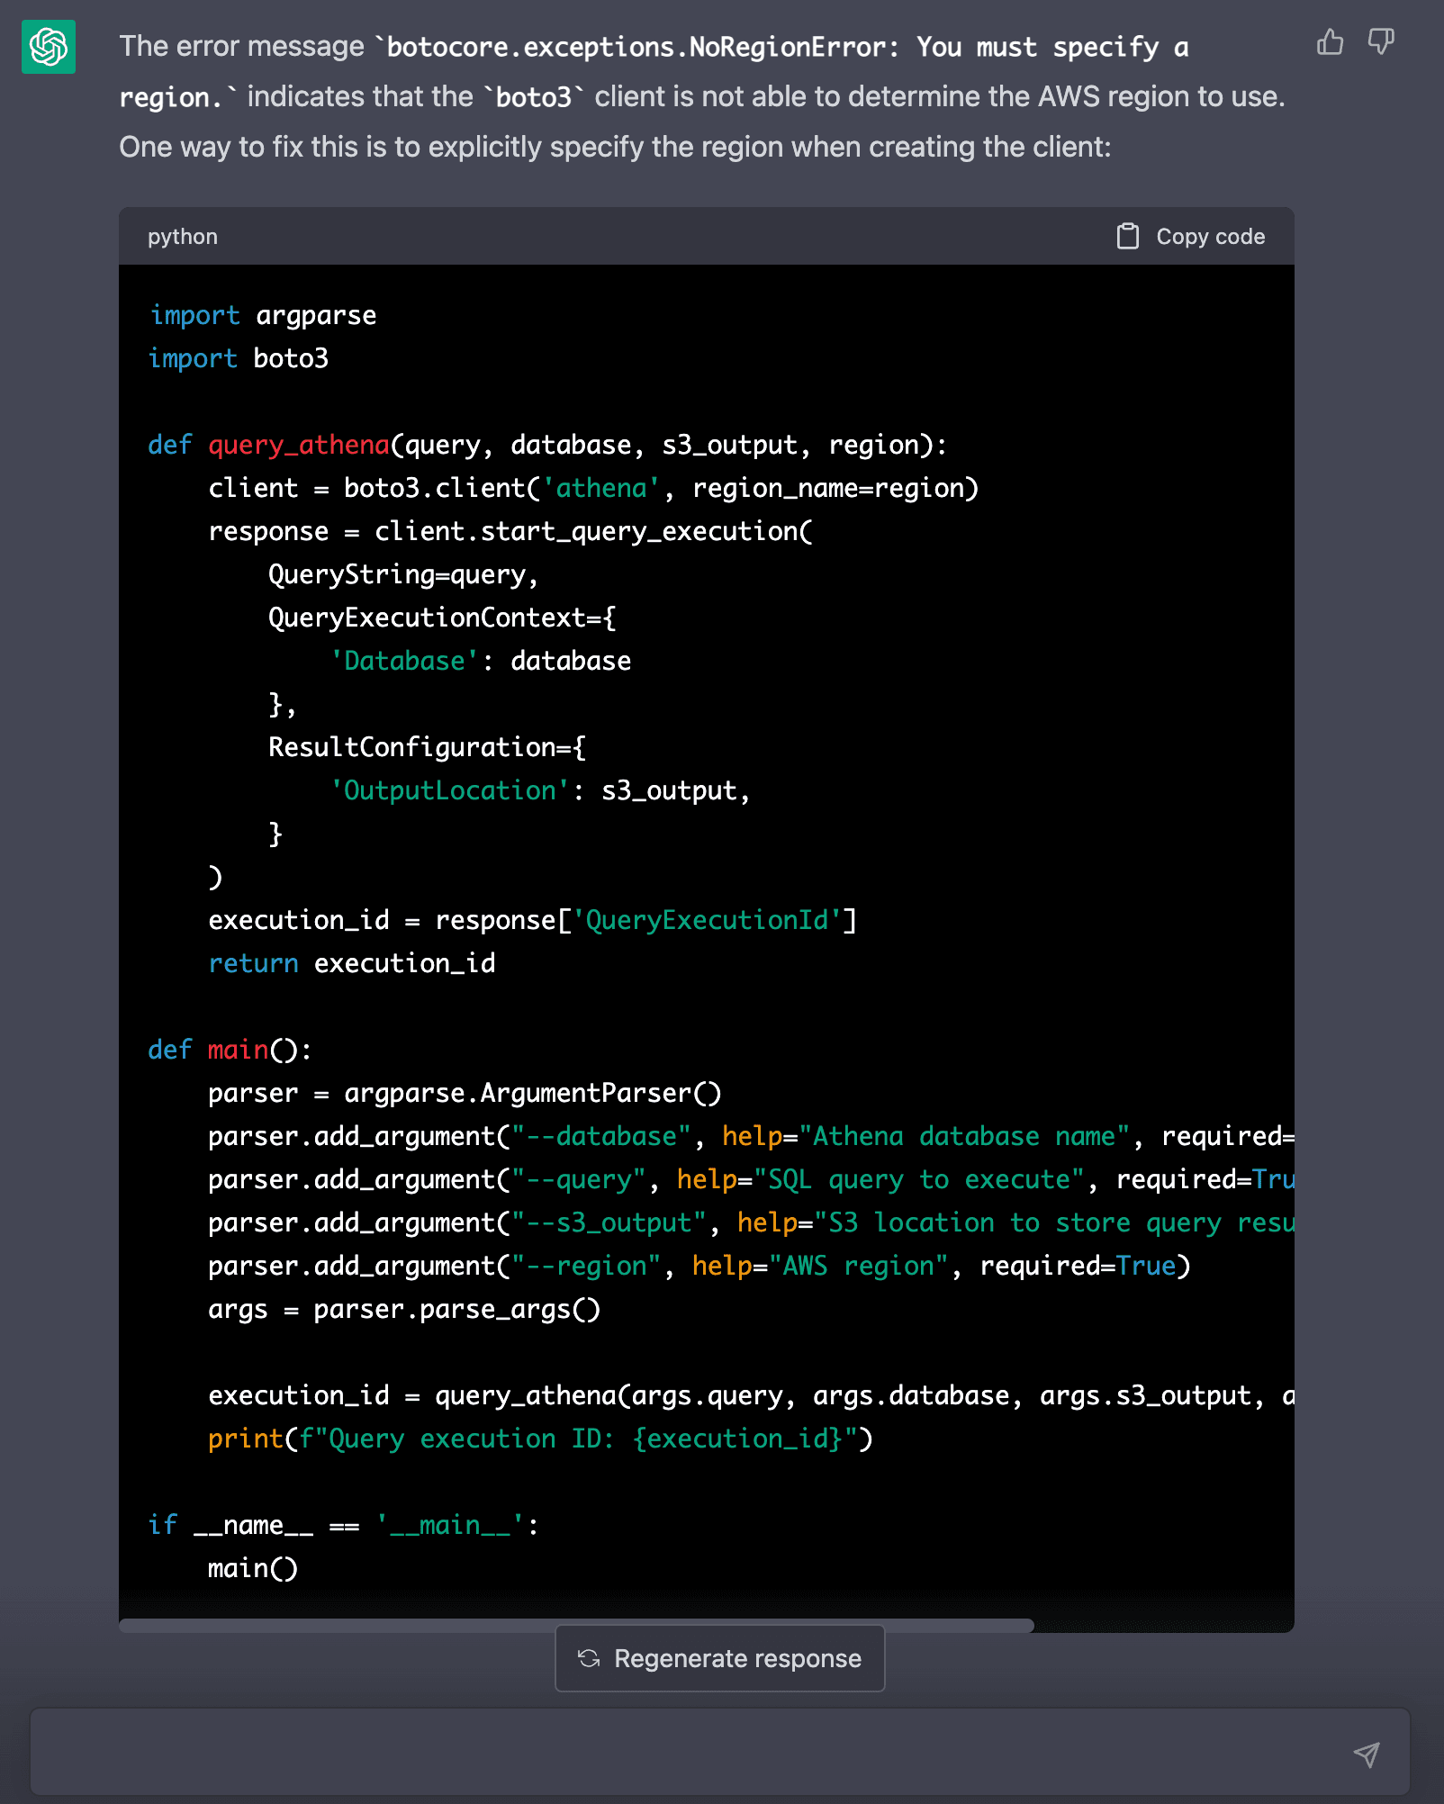
Task: Click the query_athena function name in its definition
Action: (x=299, y=445)
